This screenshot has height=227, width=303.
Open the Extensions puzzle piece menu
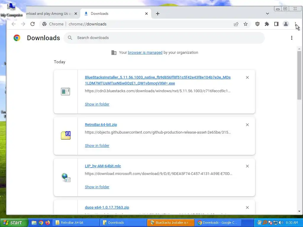tap(267, 24)
